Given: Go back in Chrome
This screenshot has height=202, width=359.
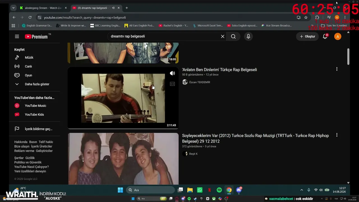Looking at the screenshot, I should tap(14, 17).
